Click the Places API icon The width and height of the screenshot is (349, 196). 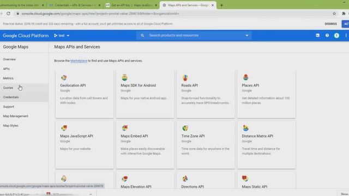245,77
